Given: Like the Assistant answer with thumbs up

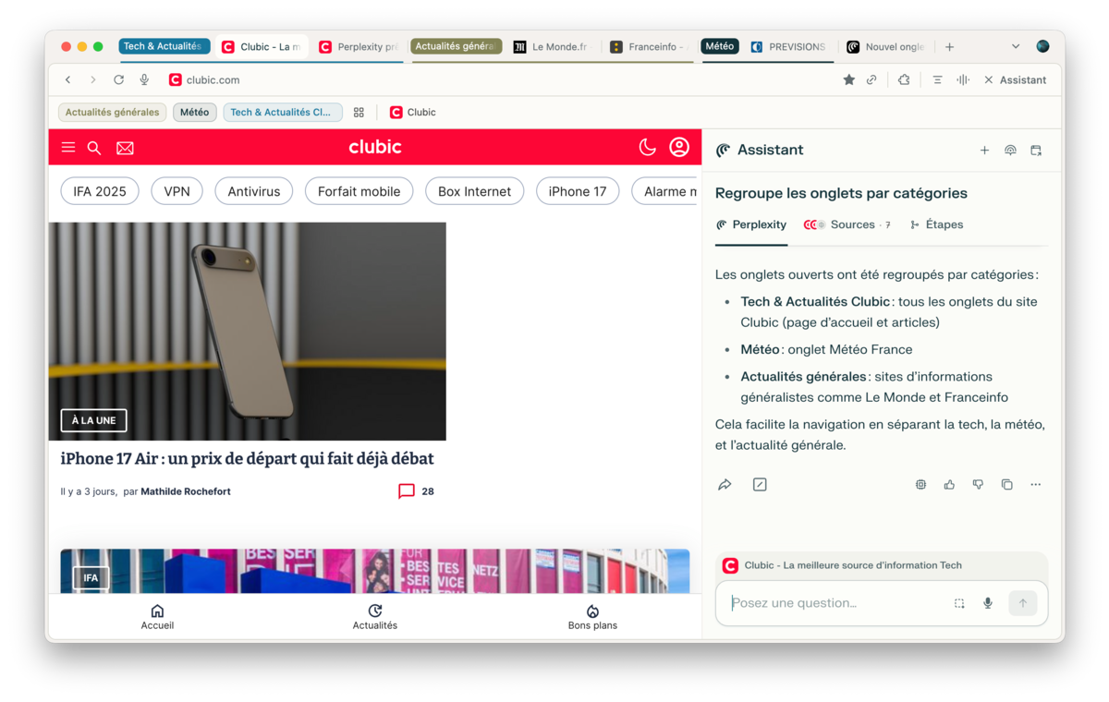Looking at the screenshot, I should click(x=949, y=485).
